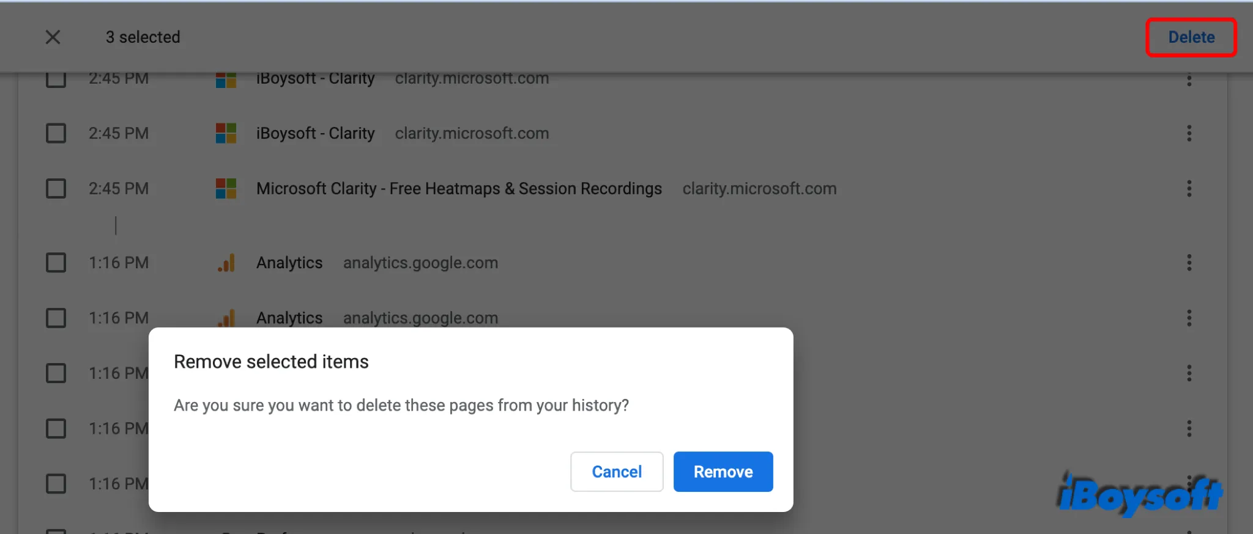The height and width of the screenshot is (534, 1253).
Task: Tick checkbox for second iBoysoft - Clarity entry
Action: pyautogui.click(x=56, y=133)
